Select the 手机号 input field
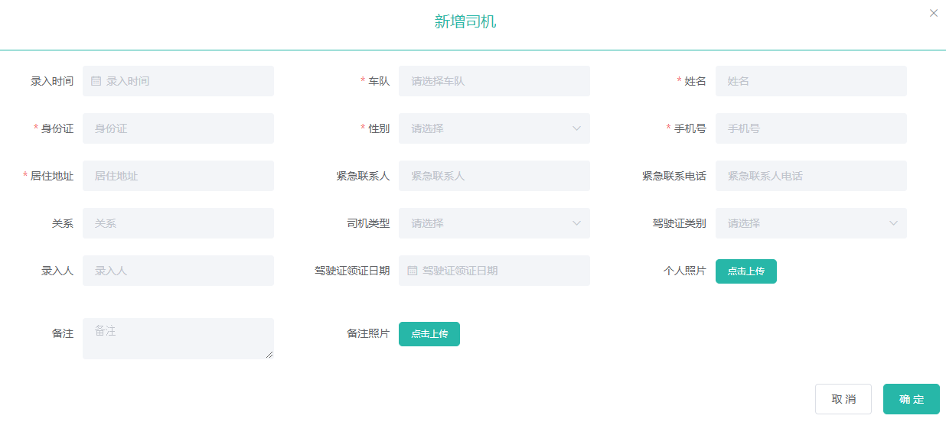This screenshot has height=422, width=946. tap(811, 128)
